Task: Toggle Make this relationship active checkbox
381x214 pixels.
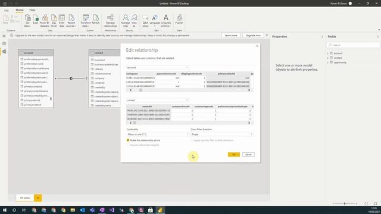Action: click(128, 140)
